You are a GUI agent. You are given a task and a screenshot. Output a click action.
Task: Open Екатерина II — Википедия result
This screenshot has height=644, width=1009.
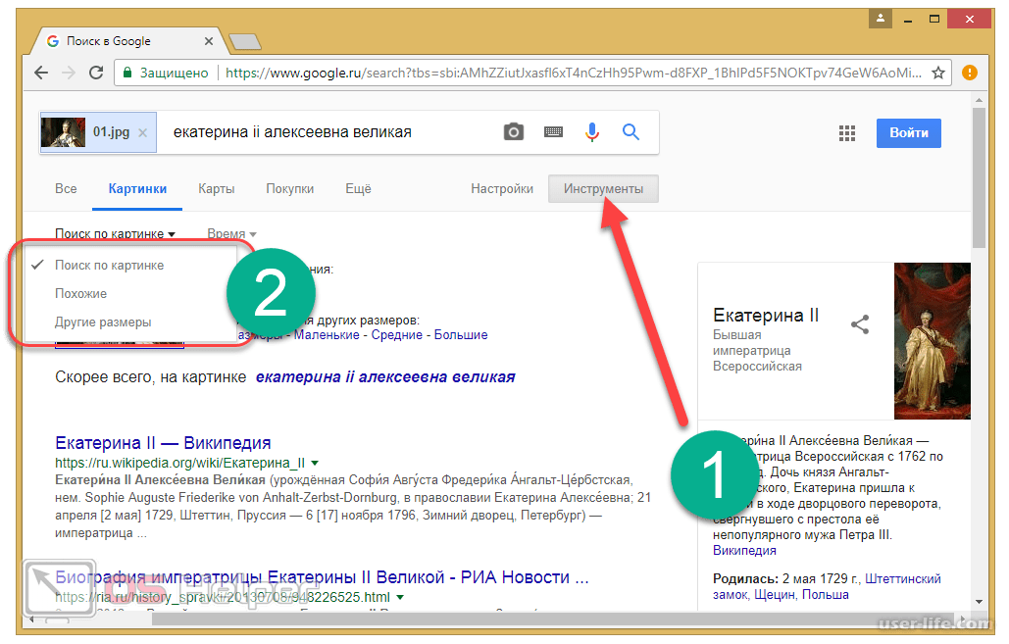pos(163,443)
